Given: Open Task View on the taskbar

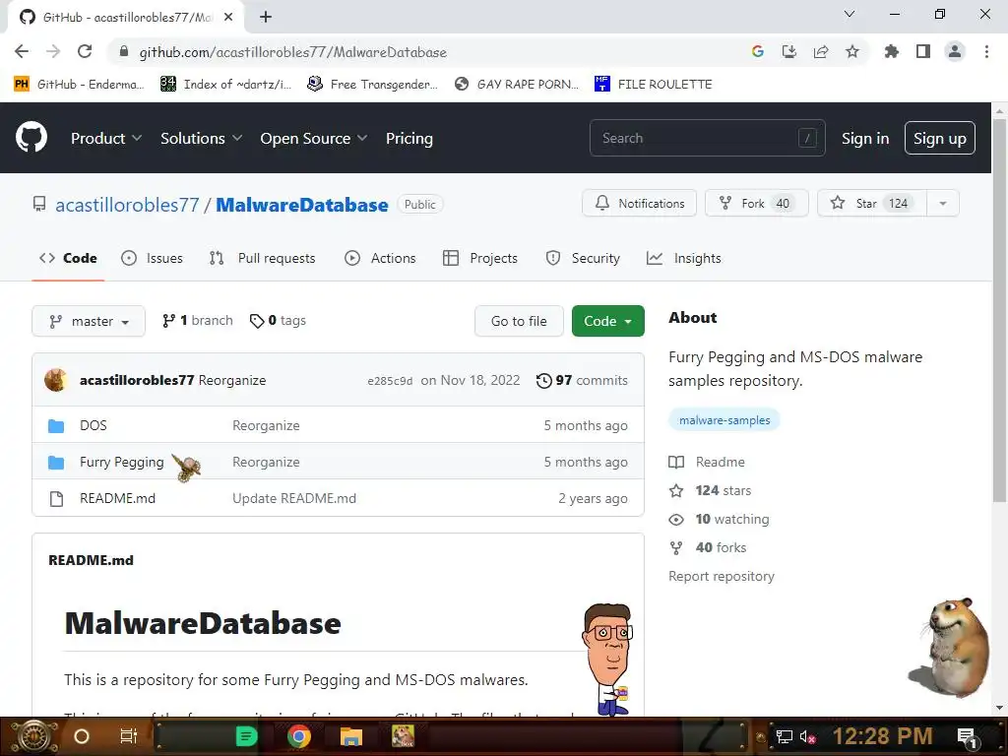Looking at the screenshot, I should tap(129, 736).
